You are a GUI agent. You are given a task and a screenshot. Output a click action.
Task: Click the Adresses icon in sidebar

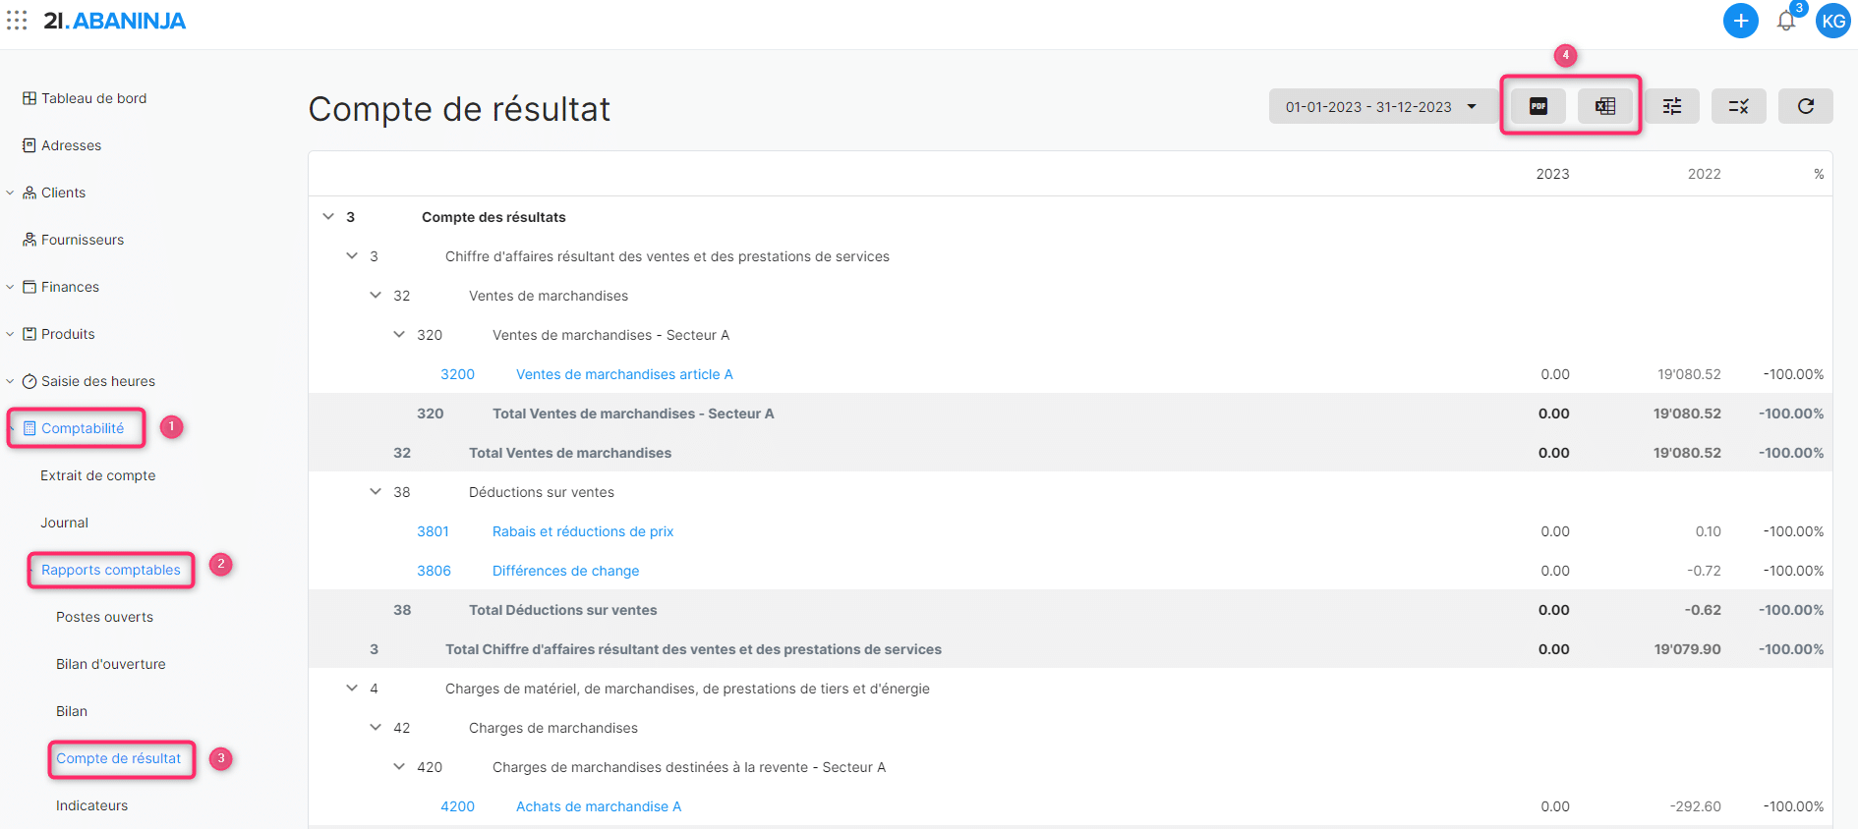[29, 145]
